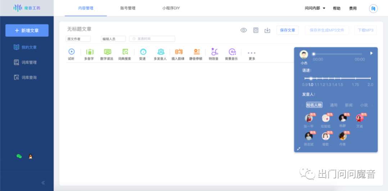Open the 词典搜索 dictionary search tool

[125, 52]
